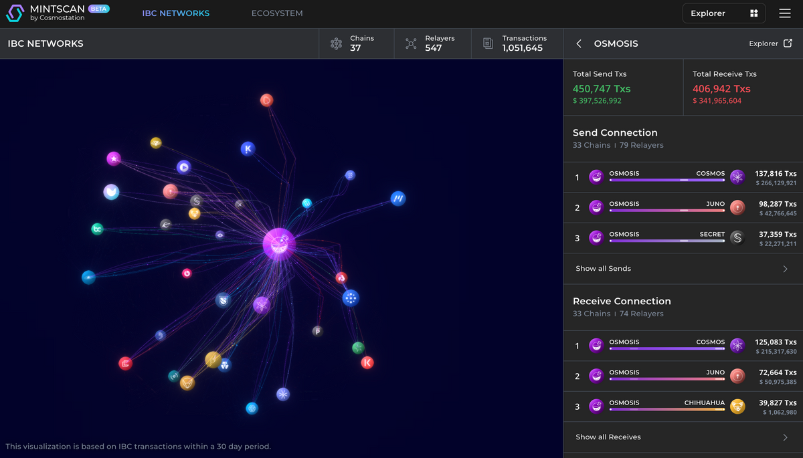Open the hamburger menu
Screen dimensions: 803x458
[785, 13]
